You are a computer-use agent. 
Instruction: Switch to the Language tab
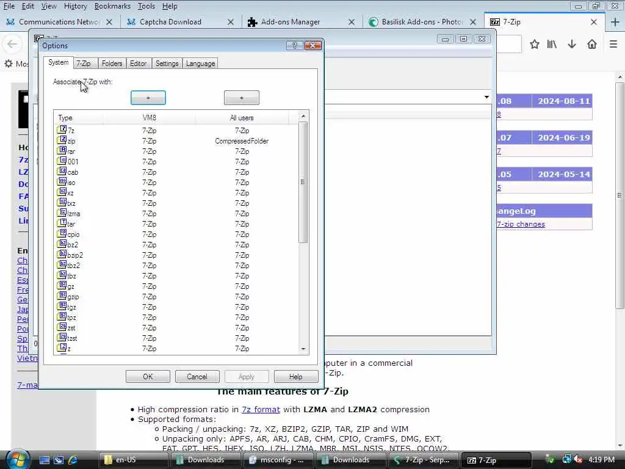(x=200, y=64)
